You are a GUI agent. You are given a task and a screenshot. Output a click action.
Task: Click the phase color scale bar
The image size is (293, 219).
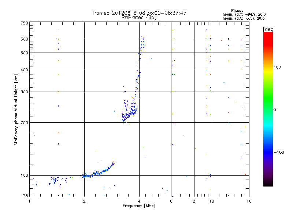268,109
